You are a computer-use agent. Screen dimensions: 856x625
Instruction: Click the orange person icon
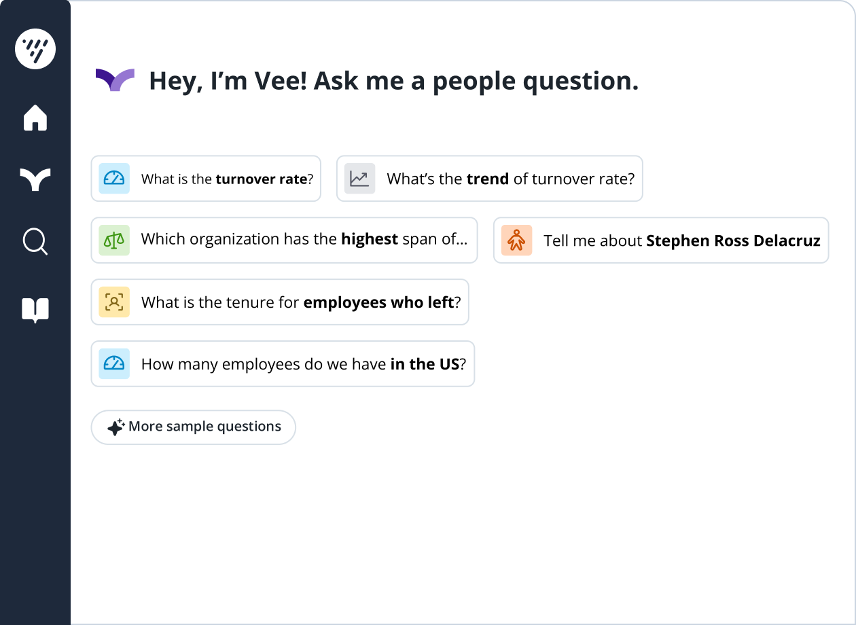click(x=516, y=240)
